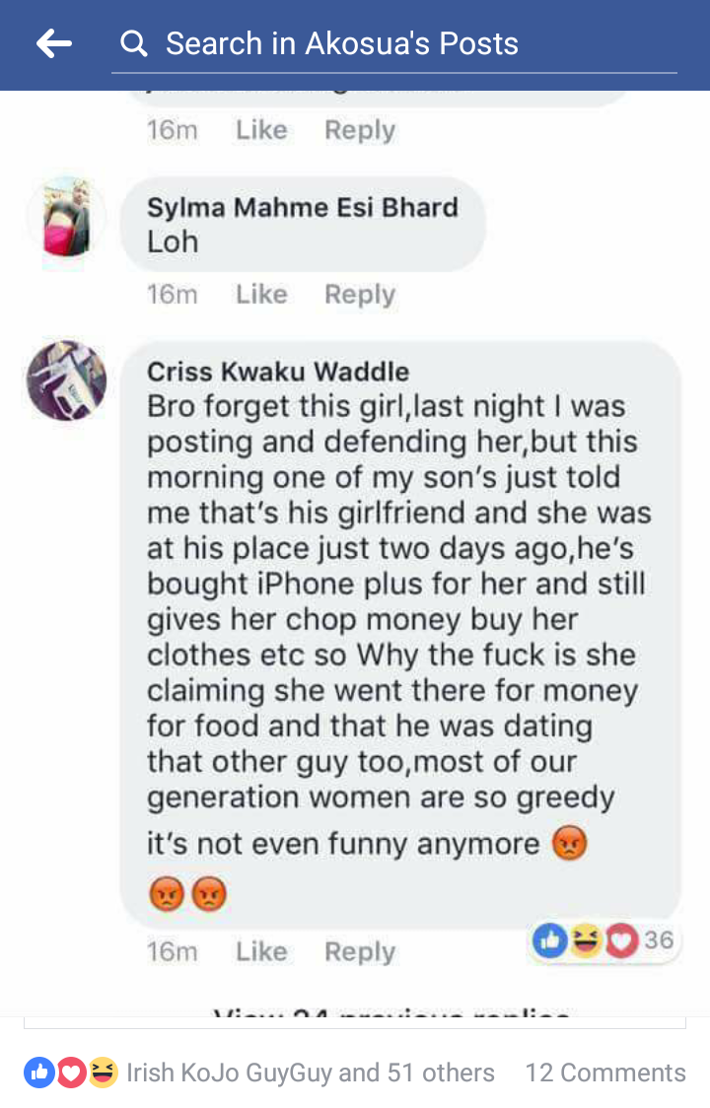Tap the search magnifier icon
710x1108 pixels.
[x=133, y=43]
